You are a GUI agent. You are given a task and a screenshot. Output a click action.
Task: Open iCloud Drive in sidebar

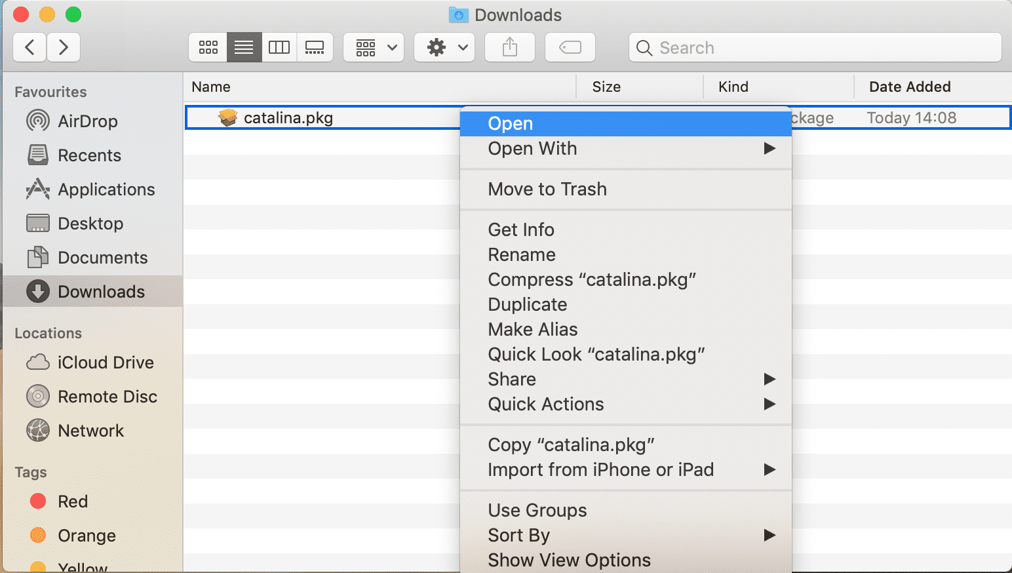point(105,363)
